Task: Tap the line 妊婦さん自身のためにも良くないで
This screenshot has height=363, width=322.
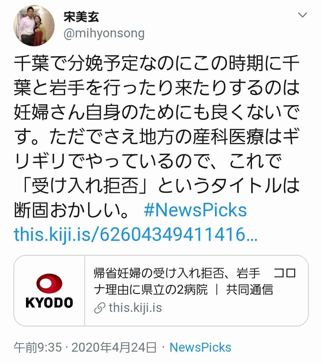Action: point(157,112)
